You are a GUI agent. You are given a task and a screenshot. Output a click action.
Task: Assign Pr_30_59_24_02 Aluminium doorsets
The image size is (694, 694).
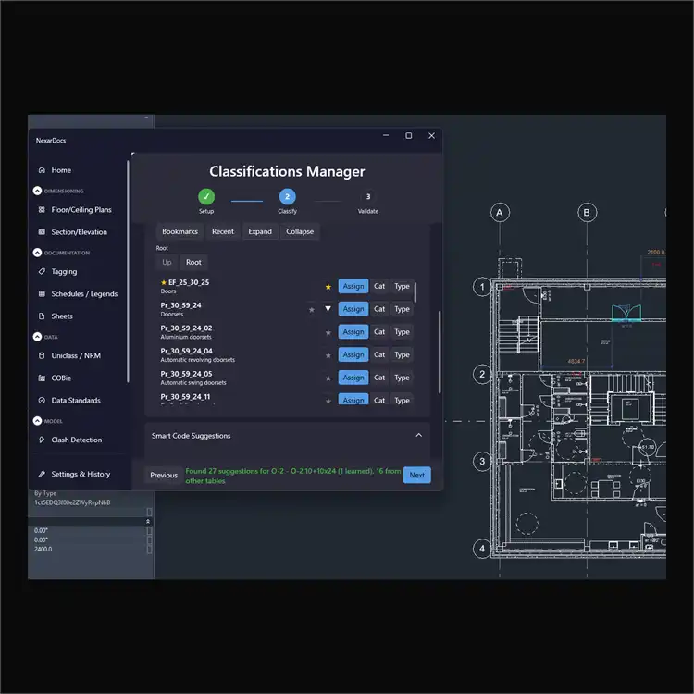click(x=353, y=332)
